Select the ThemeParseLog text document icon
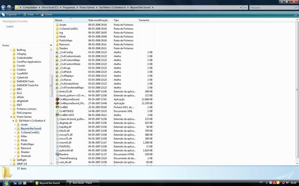299x186 pixels. (x=57, y=158)
